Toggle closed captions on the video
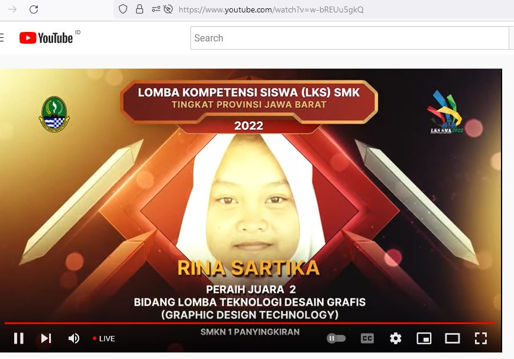The width and height of the screenshot is (514, 359). click(367, 338)
